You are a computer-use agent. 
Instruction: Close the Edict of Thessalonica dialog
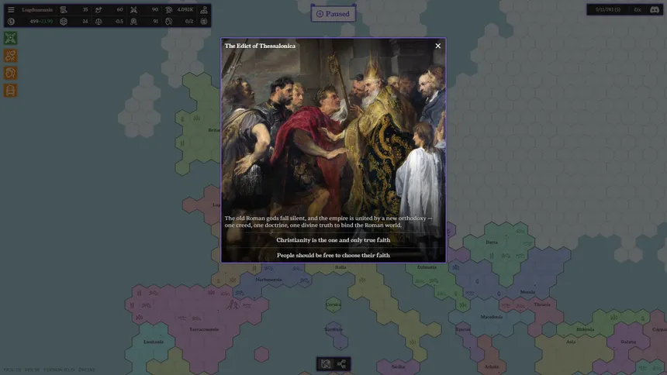pyautogui.click(x=437, y=46)
